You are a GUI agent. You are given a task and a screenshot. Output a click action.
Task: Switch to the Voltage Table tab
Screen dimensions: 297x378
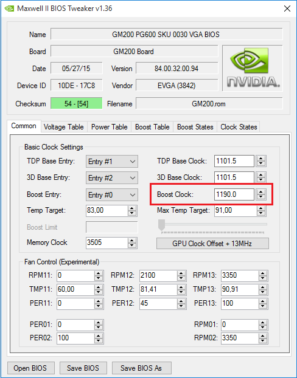tap(63, 127)
